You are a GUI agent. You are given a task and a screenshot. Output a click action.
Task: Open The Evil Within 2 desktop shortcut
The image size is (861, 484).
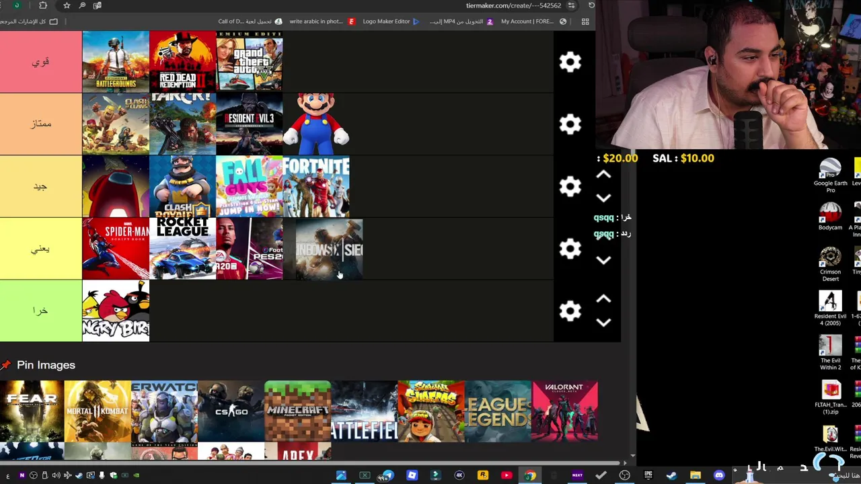(830, 353)
